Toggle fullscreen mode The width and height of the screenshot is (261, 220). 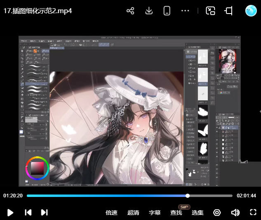pyautogui.click(x=253, y=213)
